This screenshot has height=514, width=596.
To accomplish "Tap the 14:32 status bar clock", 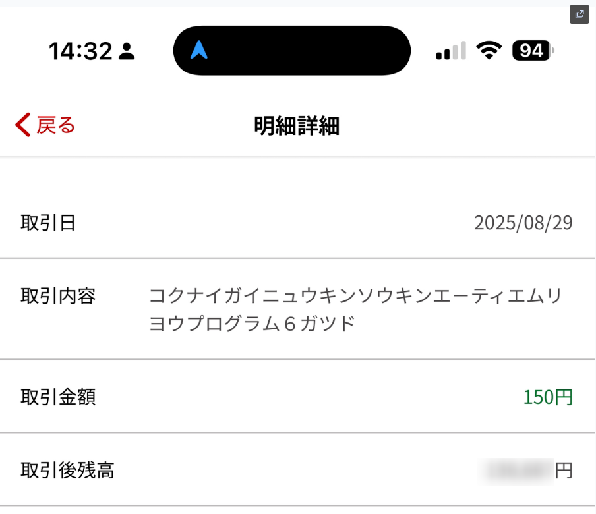I will (x=80, y=51).
